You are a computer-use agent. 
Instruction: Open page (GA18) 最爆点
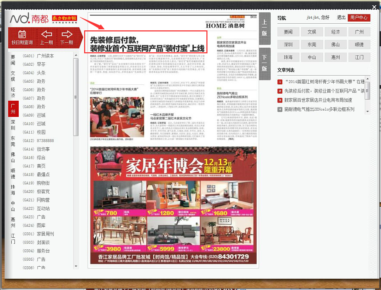click(36, 174)
